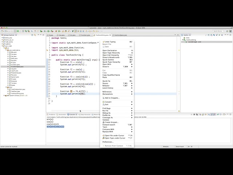
Task: Open the Problems tab
Action: click(x=51, y=114)
